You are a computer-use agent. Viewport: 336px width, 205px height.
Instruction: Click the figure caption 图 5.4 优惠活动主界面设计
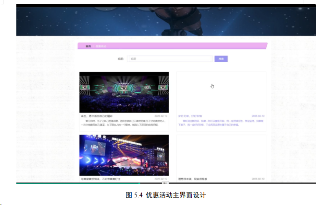[x=166, y=195]
